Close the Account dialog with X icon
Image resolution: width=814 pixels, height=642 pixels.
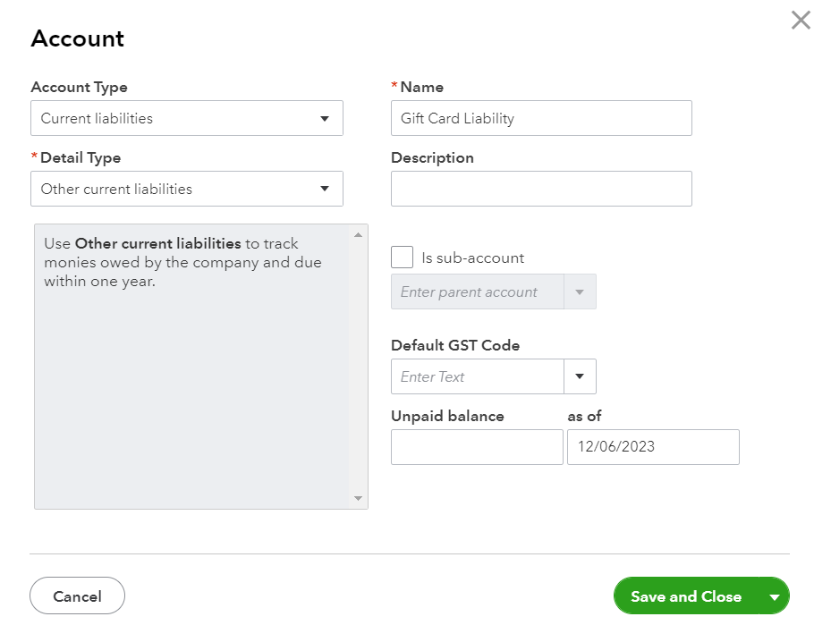point(801,20)
